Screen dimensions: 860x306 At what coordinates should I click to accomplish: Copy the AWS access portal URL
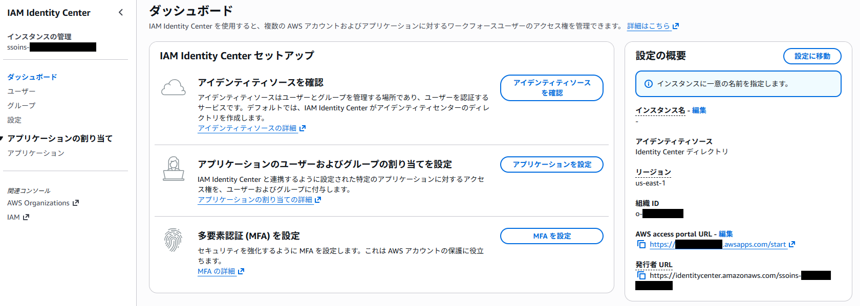coord(641,244)
